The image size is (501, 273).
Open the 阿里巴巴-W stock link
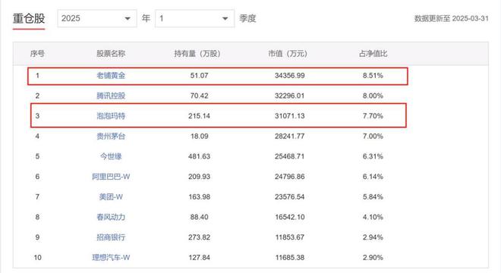tap(111, 177)
